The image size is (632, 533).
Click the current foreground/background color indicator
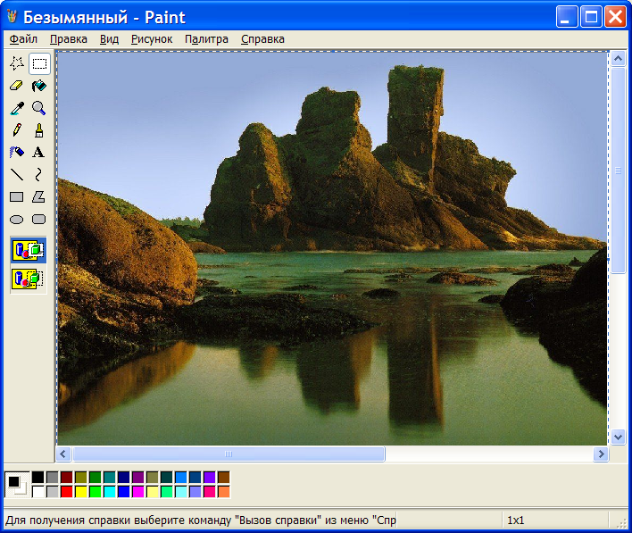click(x=17, y=484)
